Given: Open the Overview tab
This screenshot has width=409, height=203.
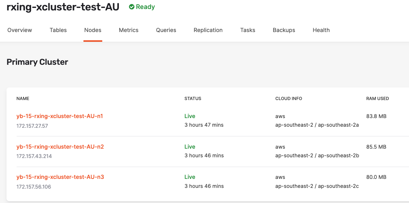Looking at the screenshot, I should (20, 30).
